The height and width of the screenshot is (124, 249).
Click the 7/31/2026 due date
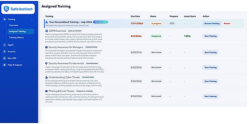(137, 23)
